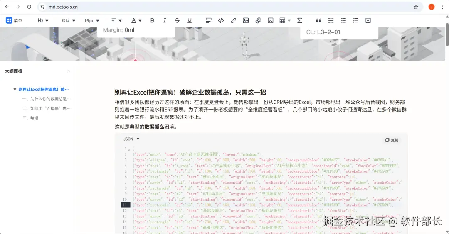449x234 pixels.
Task: Create an ordered numbered list
Action: [355, 20]
